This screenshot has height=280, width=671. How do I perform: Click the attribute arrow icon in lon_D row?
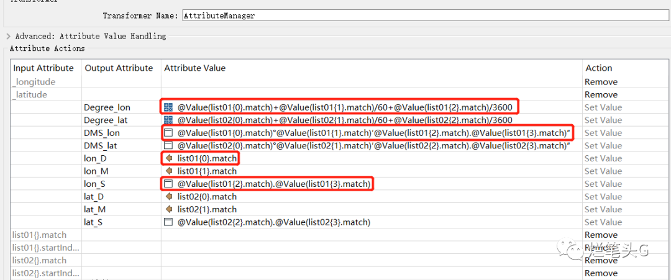(168, 158)
